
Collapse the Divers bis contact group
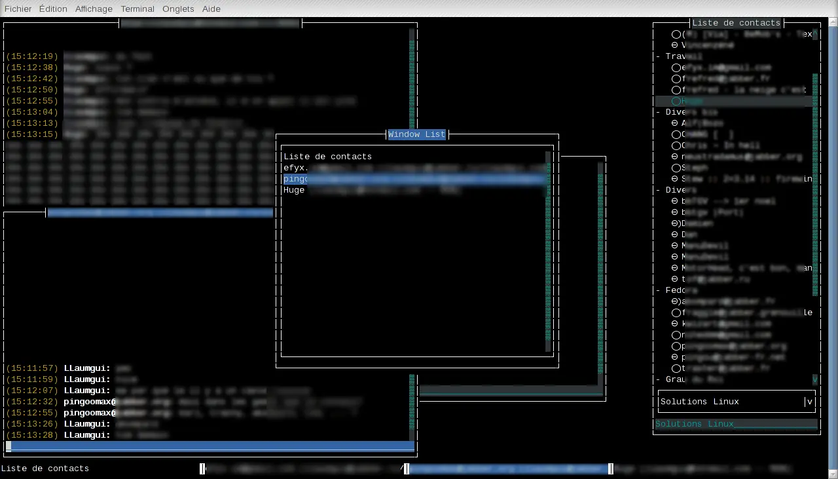(658, 112)
